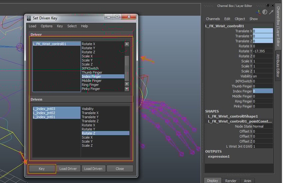Open the Channels menu in Channel Box
This screenshot has width=283, height=183.
click(213, 19)
